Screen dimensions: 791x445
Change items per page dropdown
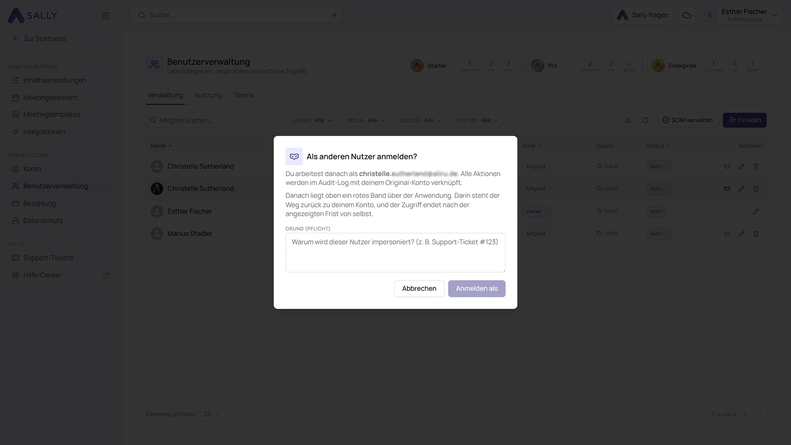pyautogui.click(x=213, y=414)
